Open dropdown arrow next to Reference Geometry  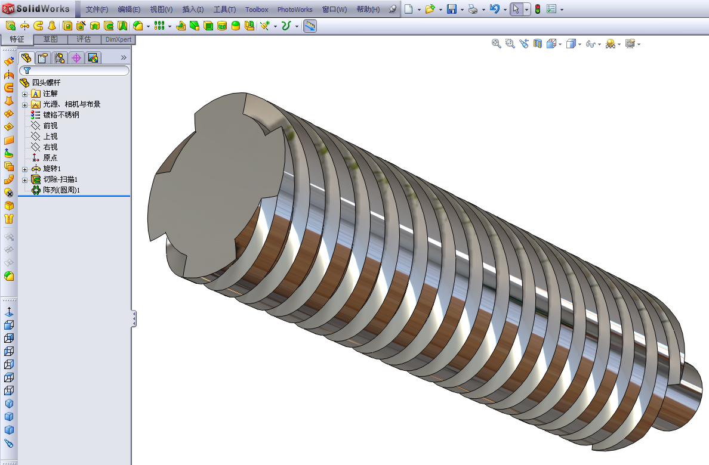pos(275,26)
